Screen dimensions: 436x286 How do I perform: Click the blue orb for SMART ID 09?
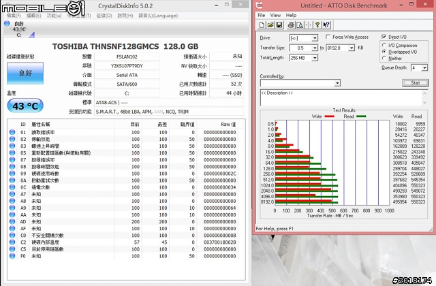(12, 174)
